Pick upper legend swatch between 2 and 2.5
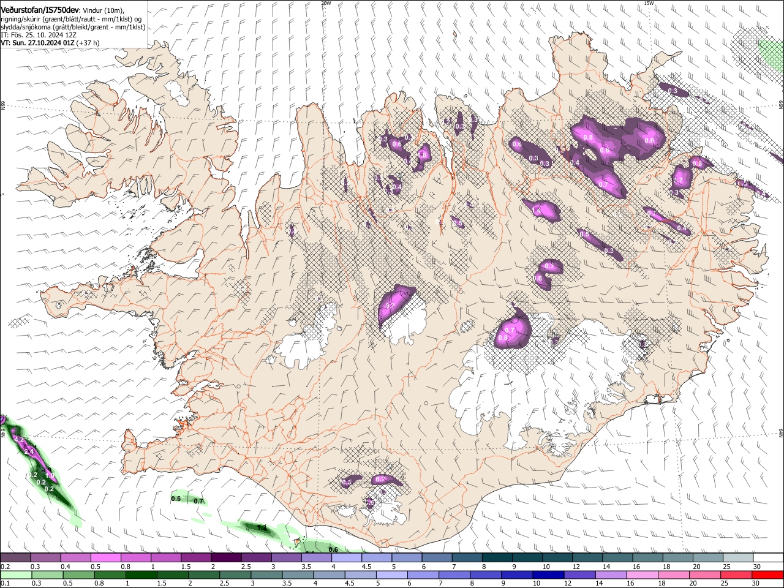This screenshot has height=588, width=784. (225, 558)
